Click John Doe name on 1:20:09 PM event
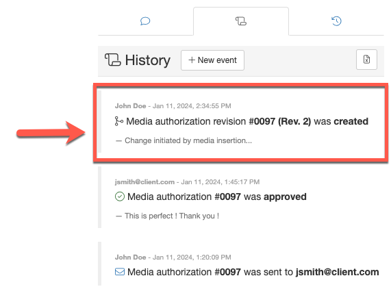The image size is (391, 302). pyautogui.click(x=130, y=257)
